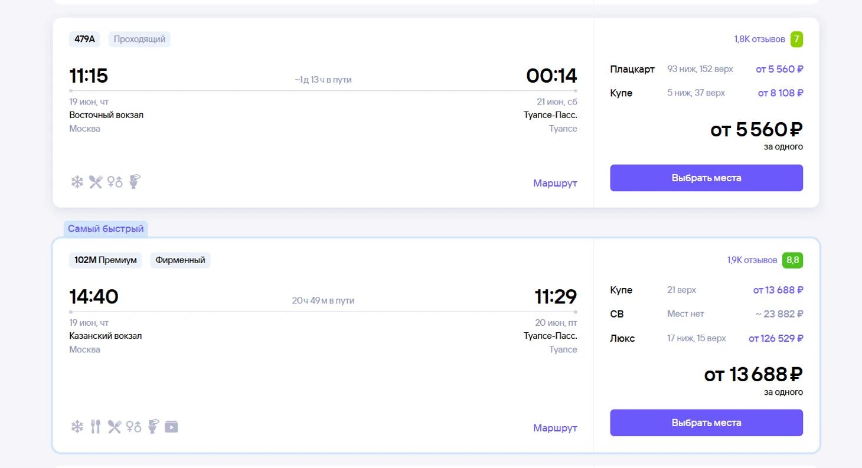Open Маршрут link for train 479А
862x468 pixels.
click(x=554, y=183)
